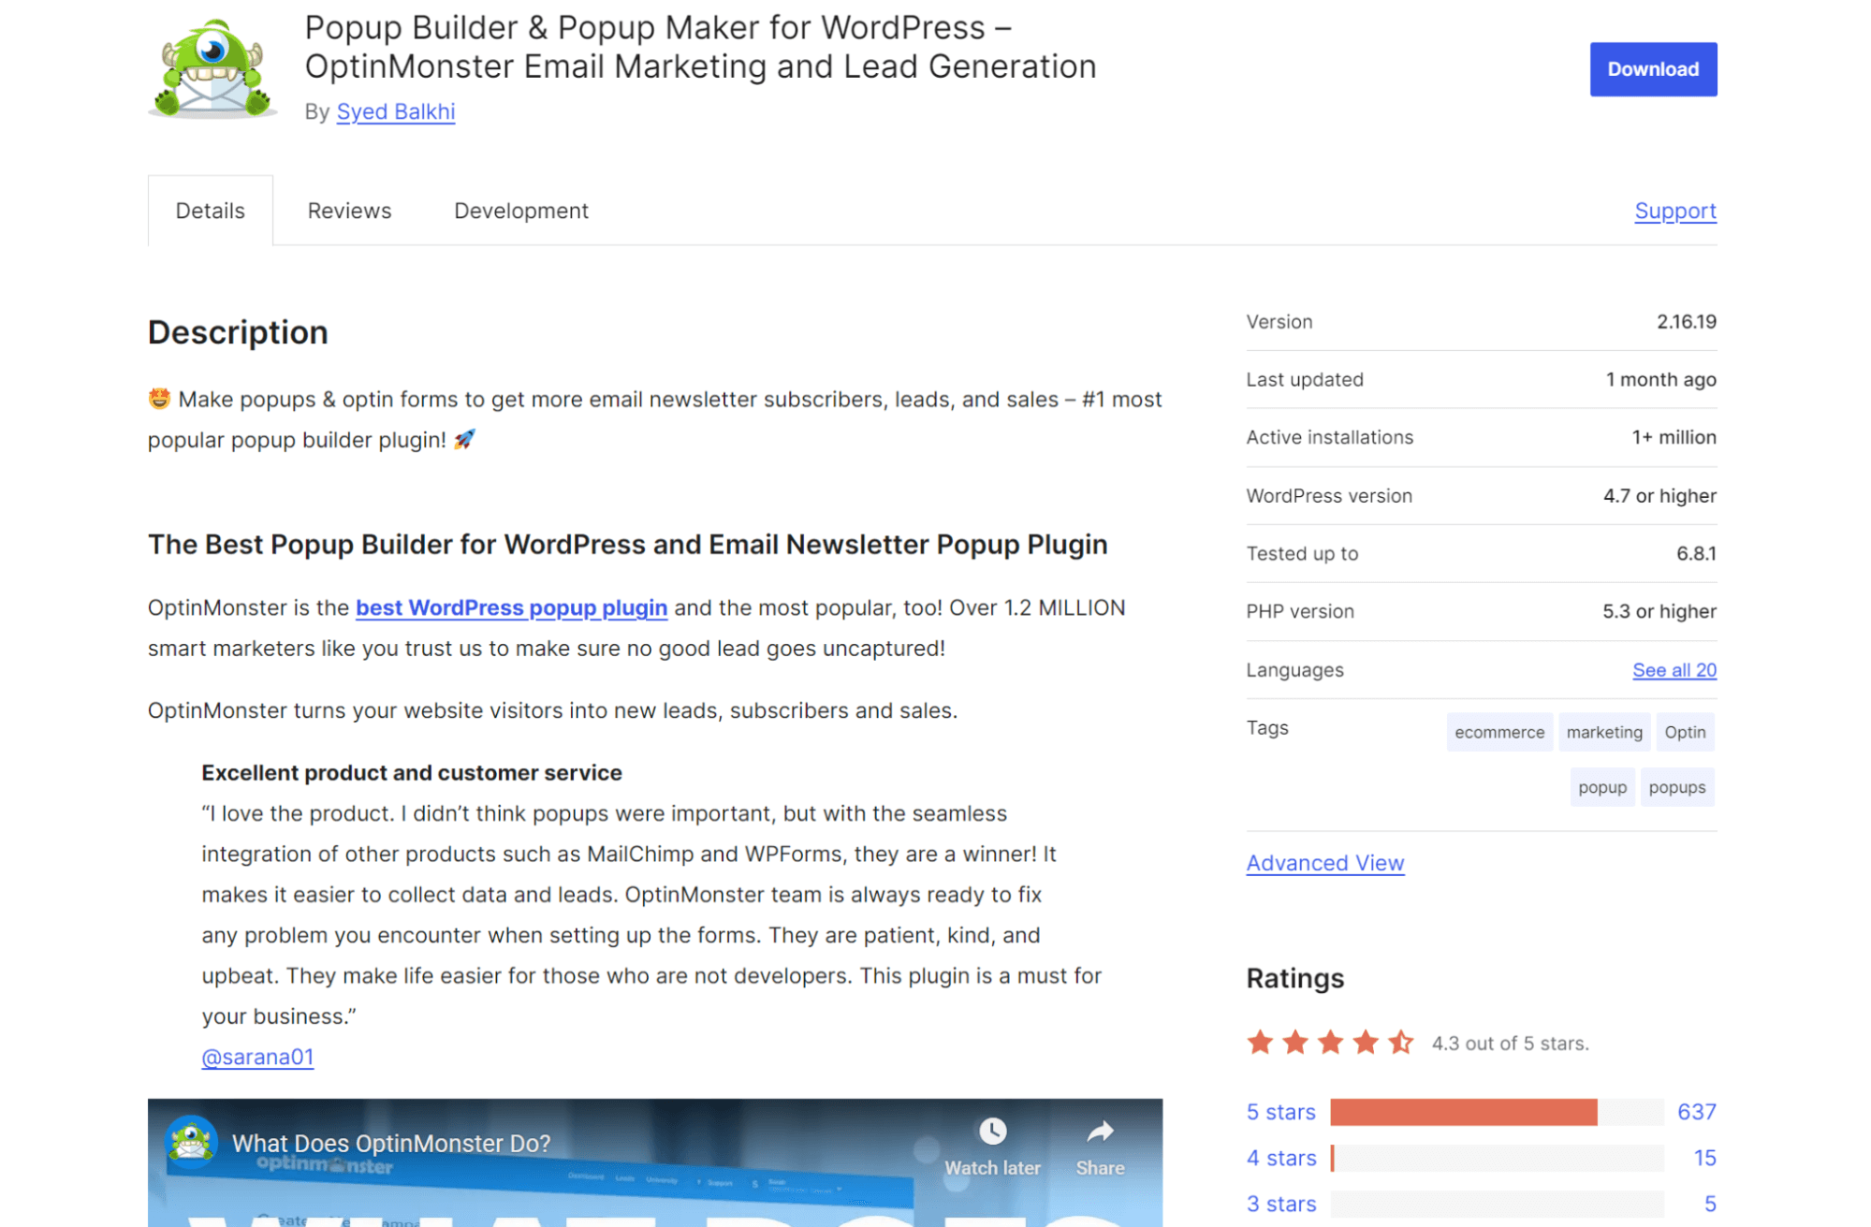Click the video title What Does OptinMonster Do?
This screenshot has width=1871, height=1227.
click(x=391, y=1143)
